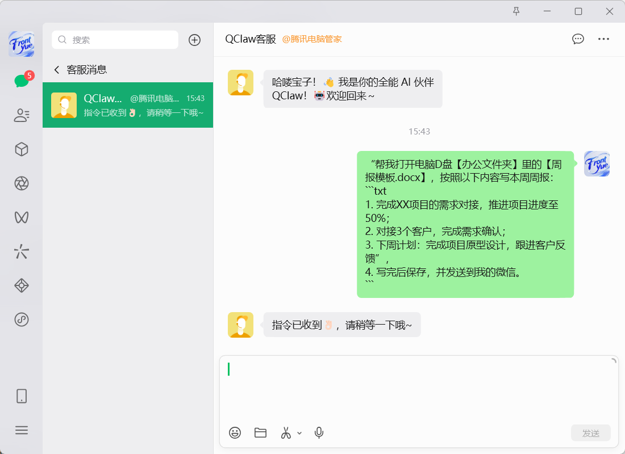Click the QClaw客服 chat title
The width and height of the screenshot is (625, 454).
[x=251, y=39]
